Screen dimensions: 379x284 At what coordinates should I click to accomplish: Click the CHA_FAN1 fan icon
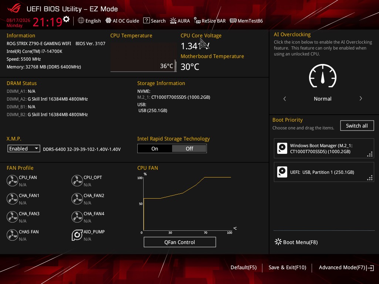pos(12,199)
